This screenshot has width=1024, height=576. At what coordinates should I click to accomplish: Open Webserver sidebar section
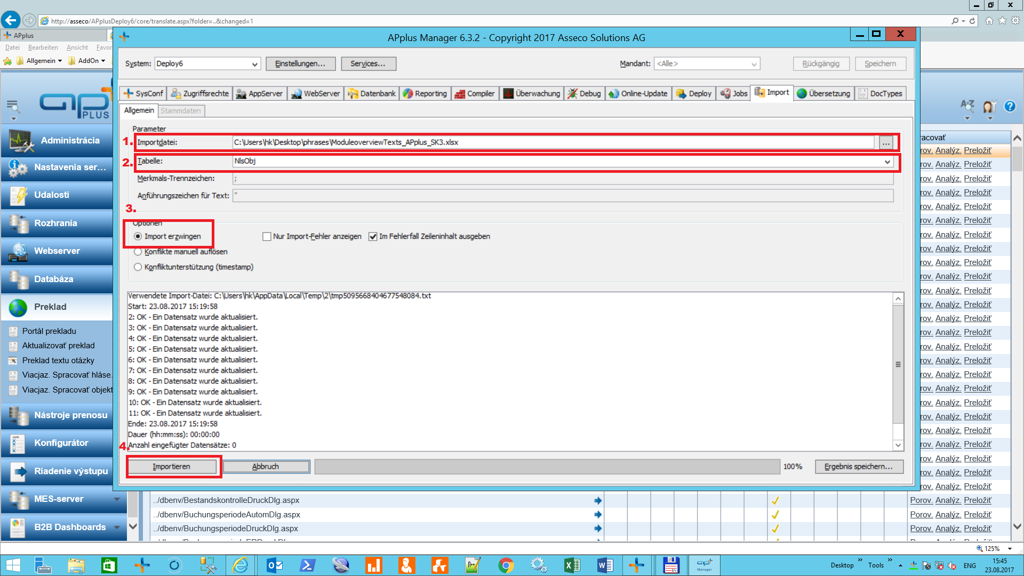click(x=57, y=251)
